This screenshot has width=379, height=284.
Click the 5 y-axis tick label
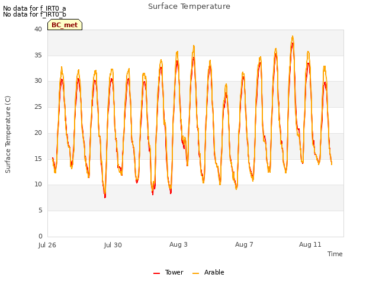pyautogui.click(x=40, y=211)
